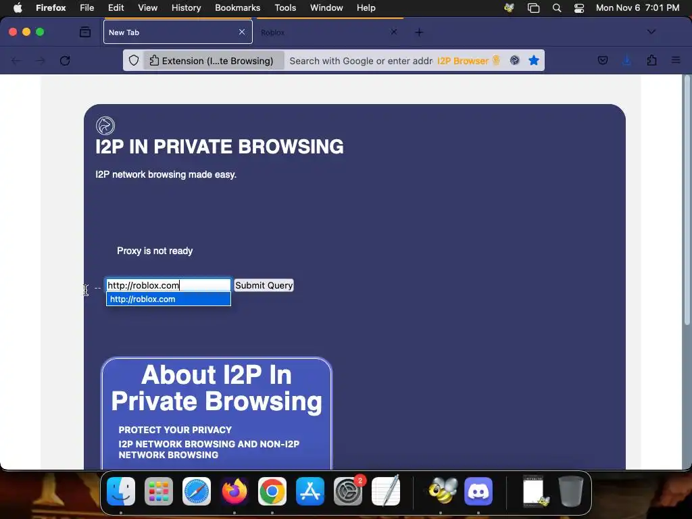Open the Save to Pocket icon
The image size is (692, 519).
pyautogui.click(x=602, y=60)
